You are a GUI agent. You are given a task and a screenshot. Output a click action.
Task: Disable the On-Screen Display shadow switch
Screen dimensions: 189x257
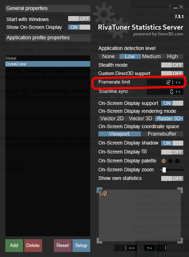pyautogui.click(x=172, y=143)
